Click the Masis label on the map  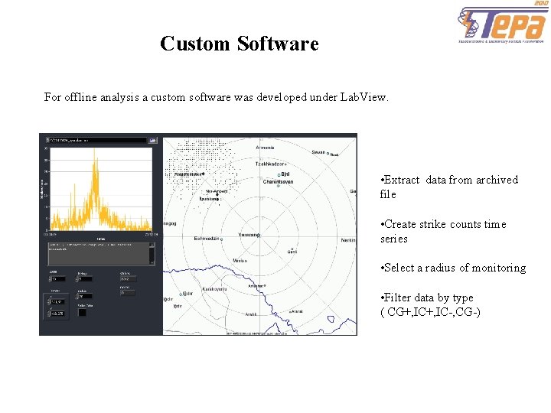239,261
